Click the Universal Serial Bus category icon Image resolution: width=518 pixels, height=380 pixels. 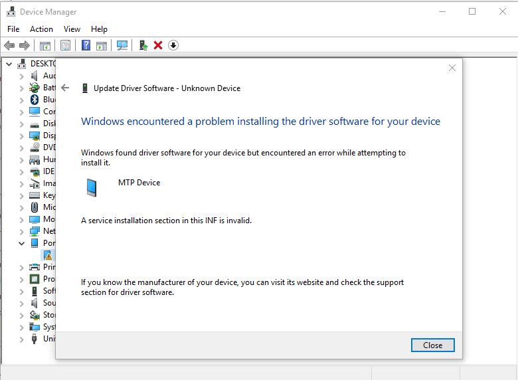point(34,339)
